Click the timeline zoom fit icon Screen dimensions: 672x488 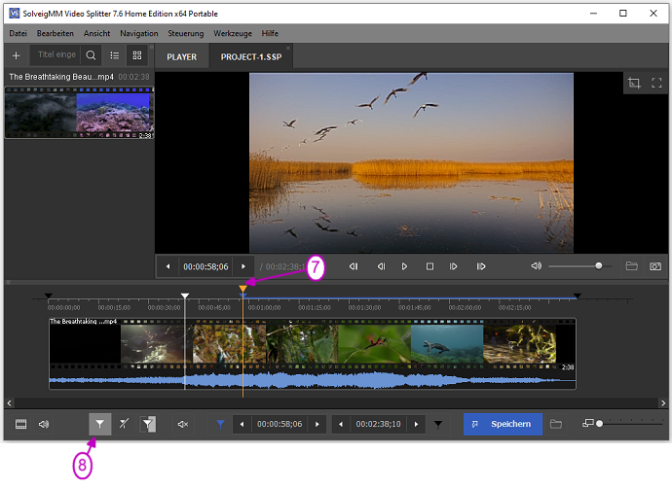click(587, 424)
